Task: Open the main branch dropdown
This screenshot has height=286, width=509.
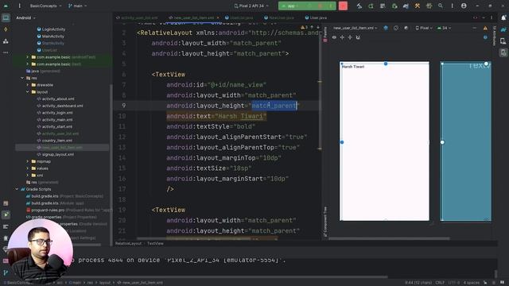Action: 77,6
